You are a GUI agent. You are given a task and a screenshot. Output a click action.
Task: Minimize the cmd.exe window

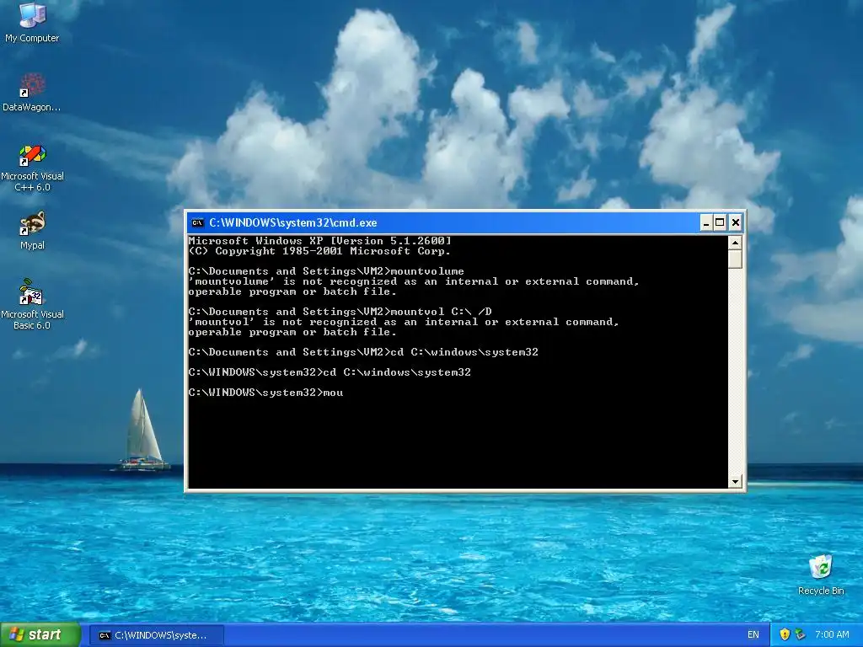(706, 222)
